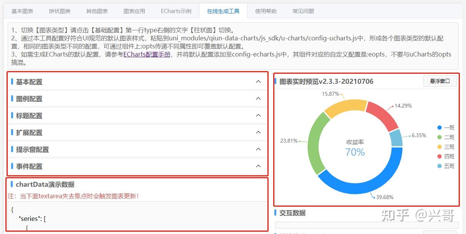The width and height of the screenshot is (466, 234).
Task: Open the ECharts配置手册 link
Action: (147, 55)
